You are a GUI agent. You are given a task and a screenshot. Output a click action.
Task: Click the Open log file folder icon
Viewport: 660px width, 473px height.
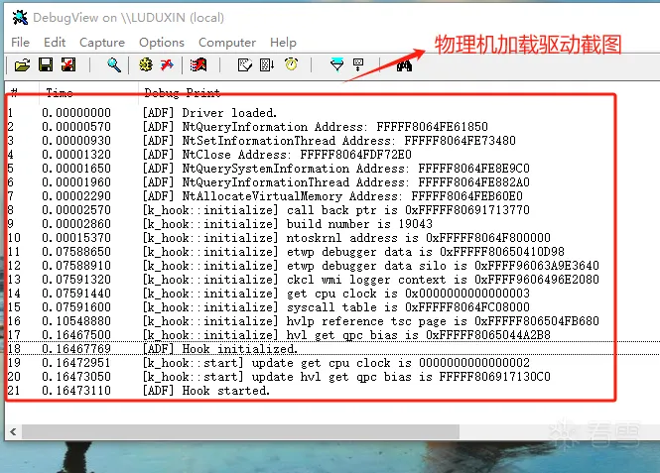[22, 65]
